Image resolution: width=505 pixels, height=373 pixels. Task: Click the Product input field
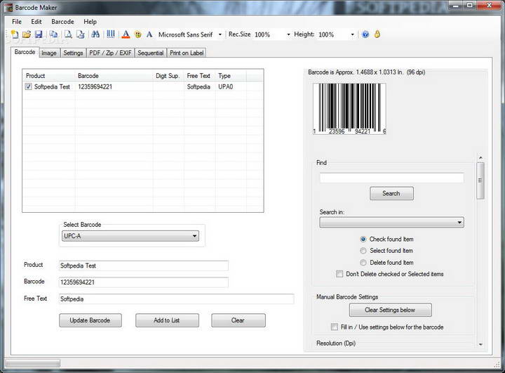(144, 266)
